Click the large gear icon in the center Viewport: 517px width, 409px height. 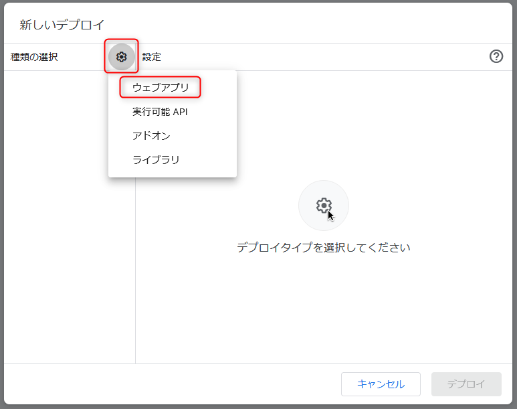click(323, 206)
